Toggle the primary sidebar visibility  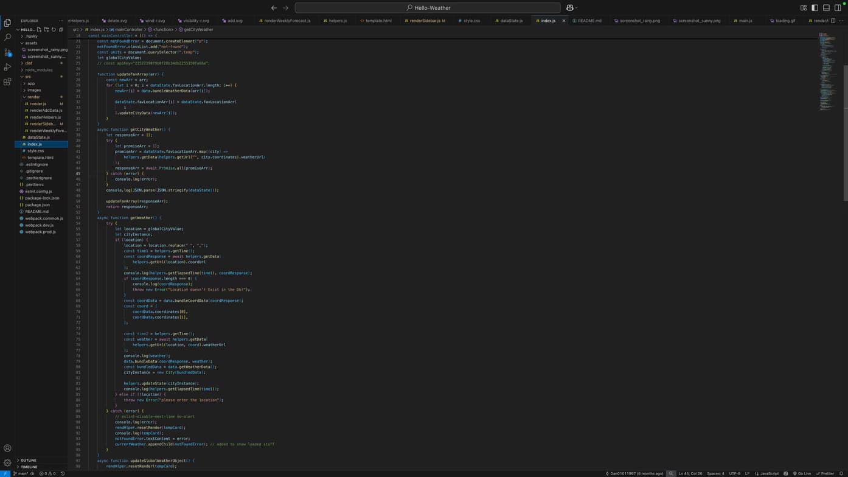pos(815,8)
